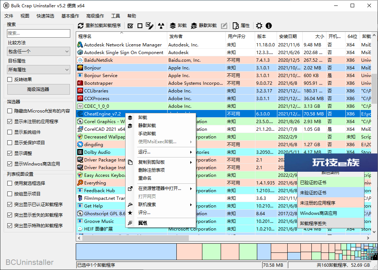The width and height of the screenshot is (378, 270).
Task: Click the radiation hazard toolbar icon
Action: tap(161, 26)
